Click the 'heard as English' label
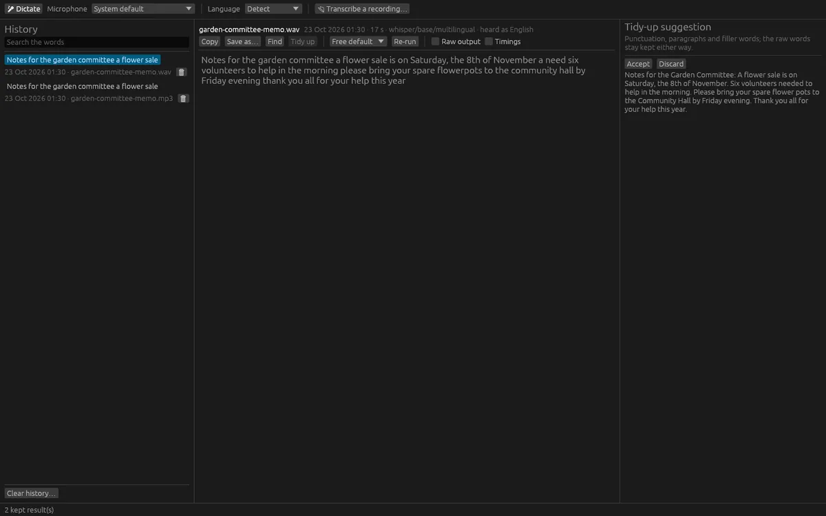This screenshot has width=826, height=516. [x=507, y=30]
